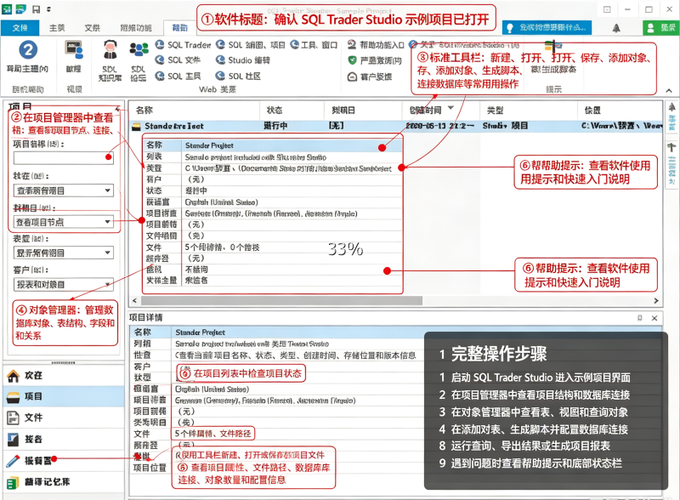
Task: Click the scroll-right arrow of project list
Action: pyautogui.click(x=655, y=301)
